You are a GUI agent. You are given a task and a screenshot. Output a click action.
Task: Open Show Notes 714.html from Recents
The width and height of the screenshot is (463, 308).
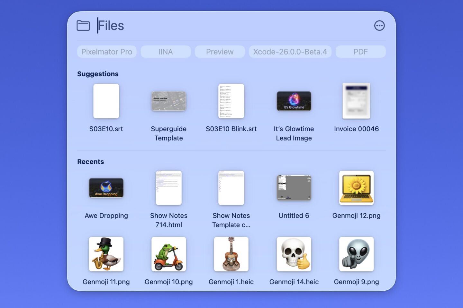coord(168,188)
